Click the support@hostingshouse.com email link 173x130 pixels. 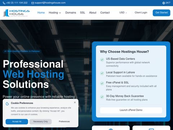[50, 3]
